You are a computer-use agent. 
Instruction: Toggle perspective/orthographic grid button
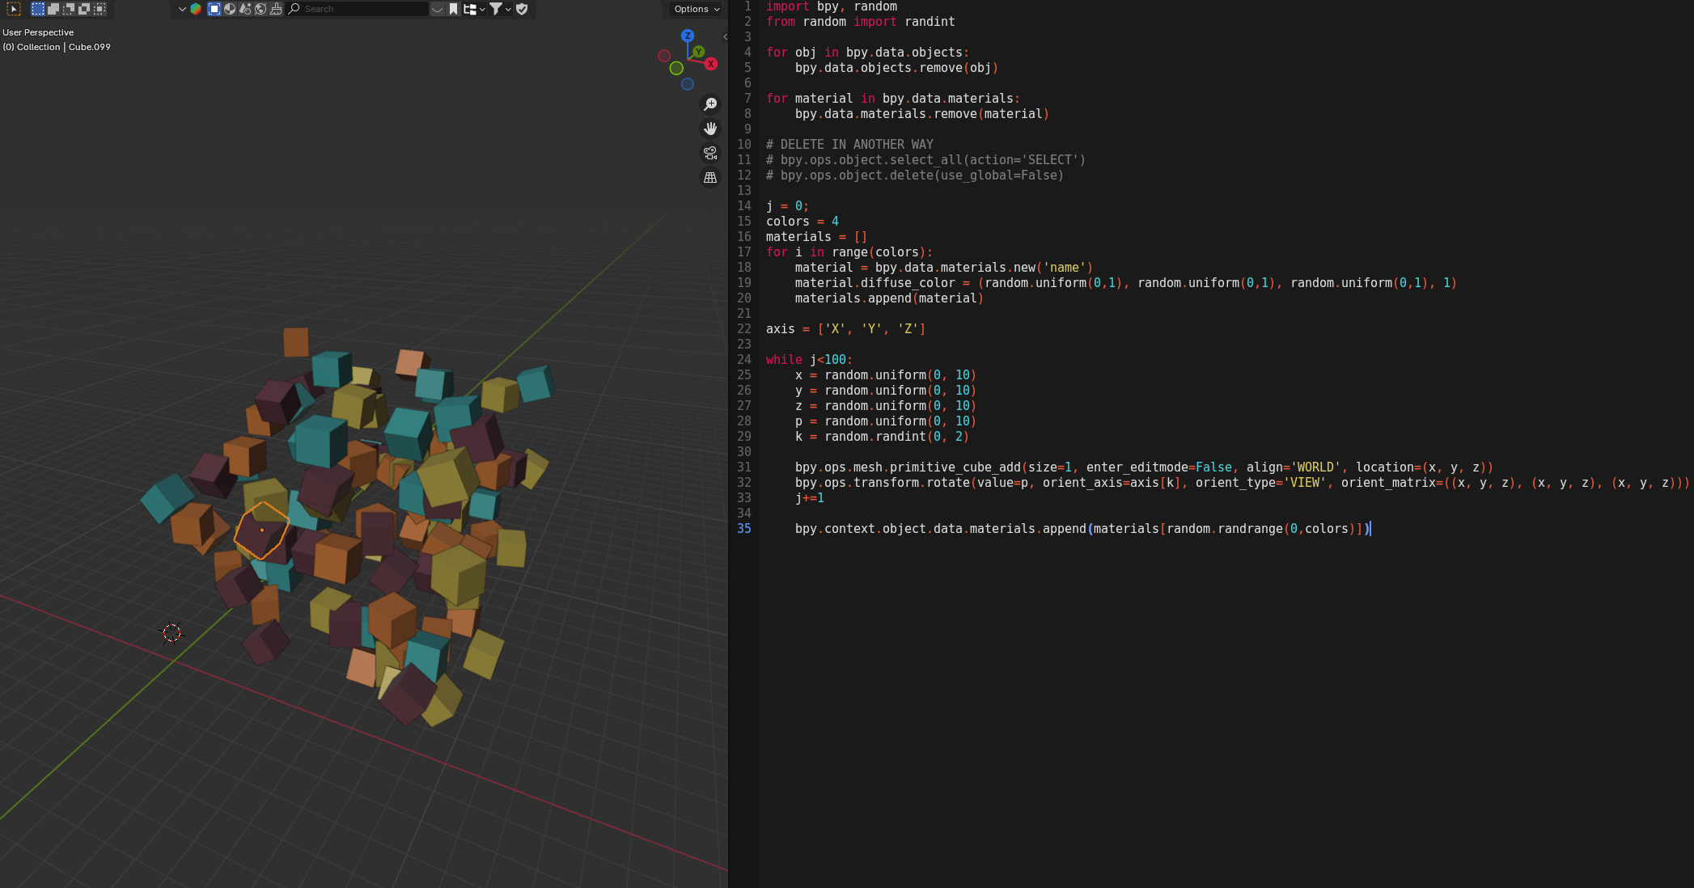pos(710,177)
